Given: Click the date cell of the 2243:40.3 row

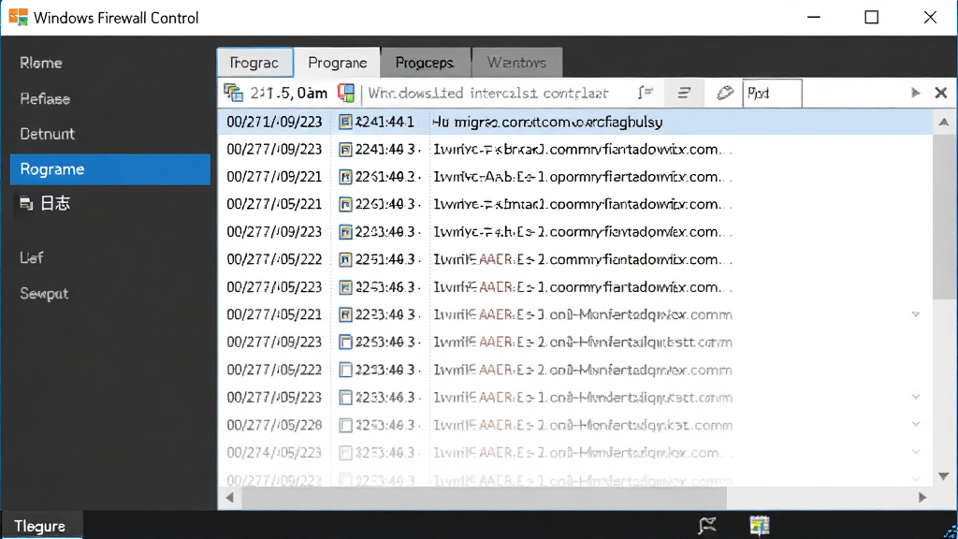Looking at the screenshot, I should pyautogui.click(x=274, y=232).
